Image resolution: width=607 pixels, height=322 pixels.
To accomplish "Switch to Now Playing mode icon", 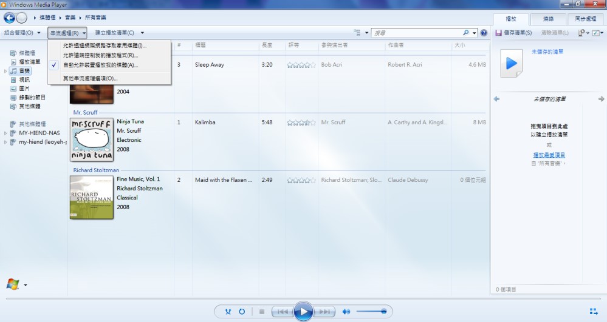I will pyautogui.click(x=594, y=312).
